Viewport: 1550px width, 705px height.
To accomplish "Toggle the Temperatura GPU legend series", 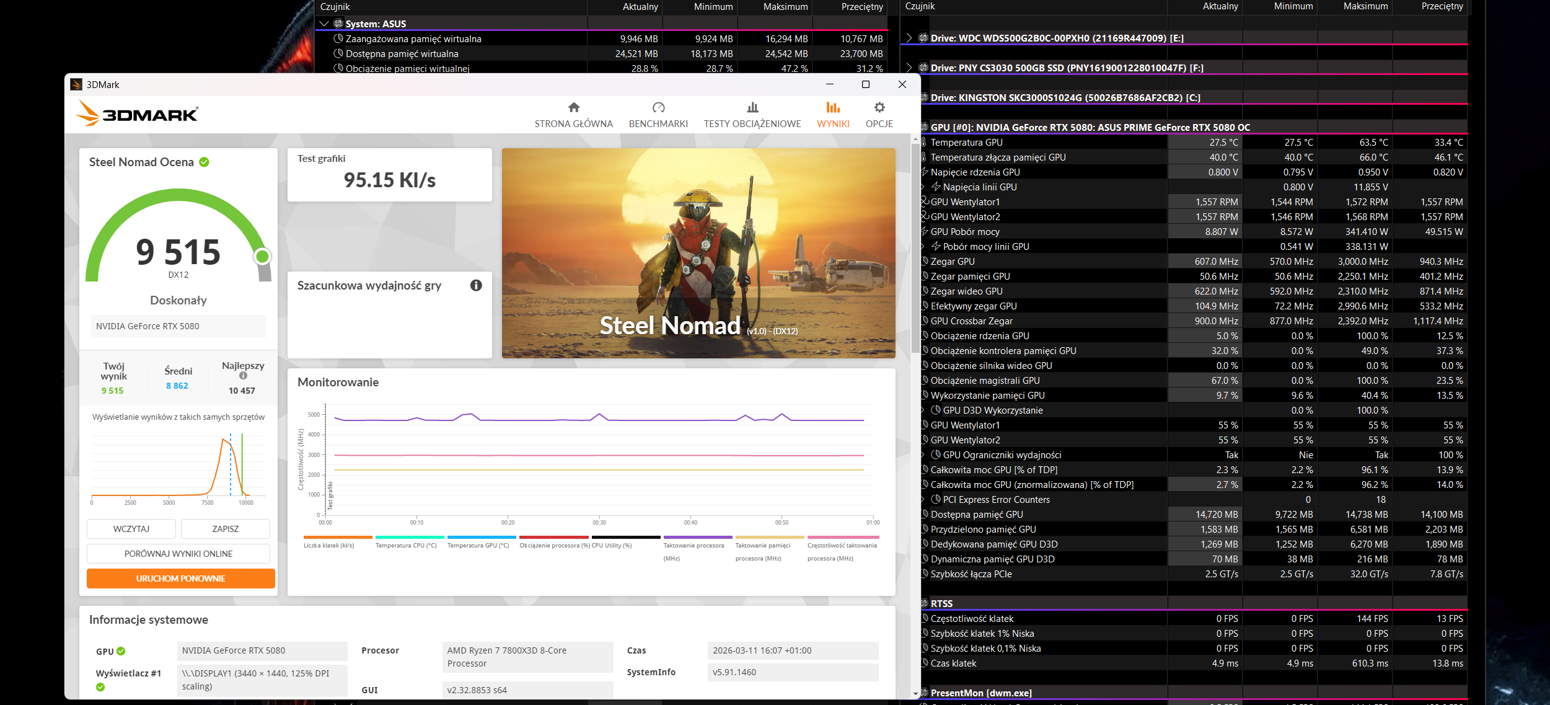I will [478, 546].
